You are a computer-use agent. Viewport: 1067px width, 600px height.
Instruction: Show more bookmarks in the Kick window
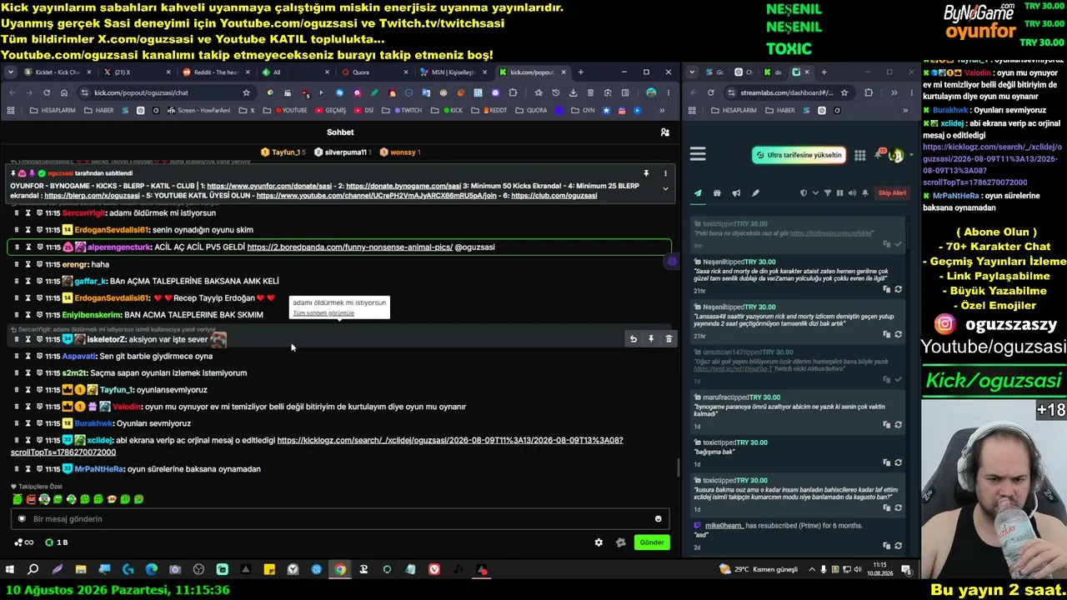[662, 110]
